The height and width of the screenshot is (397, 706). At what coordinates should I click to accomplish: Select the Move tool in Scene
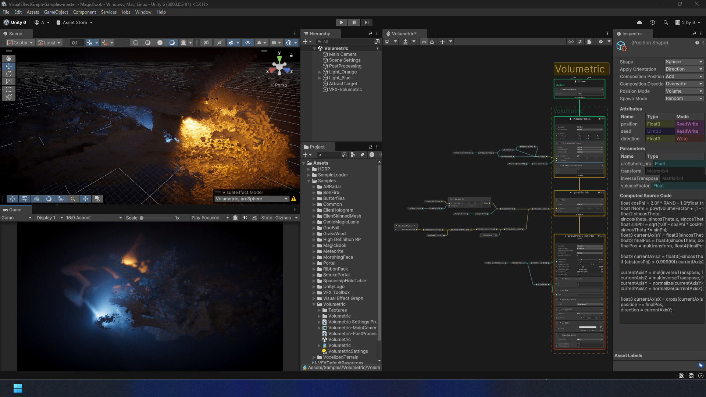(9, 66)
